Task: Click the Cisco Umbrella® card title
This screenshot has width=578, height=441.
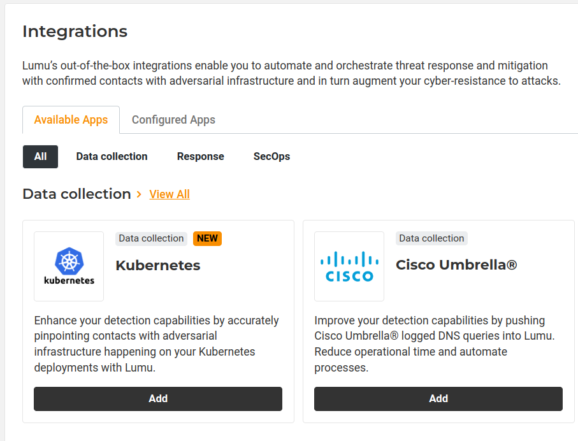Action: 456,265
